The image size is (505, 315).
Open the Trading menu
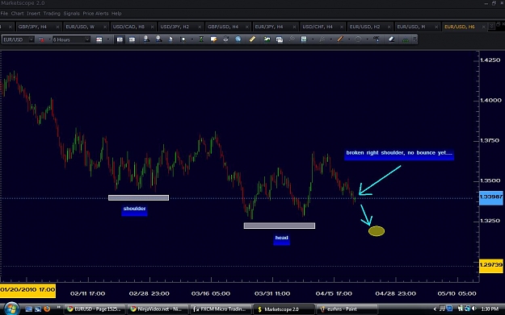coord(52,14)
